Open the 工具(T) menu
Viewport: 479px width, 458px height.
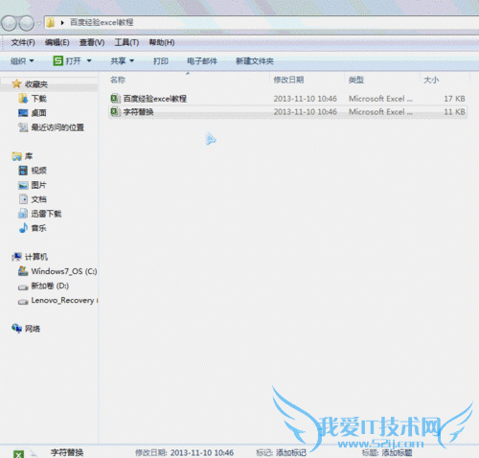click(126, 42)
